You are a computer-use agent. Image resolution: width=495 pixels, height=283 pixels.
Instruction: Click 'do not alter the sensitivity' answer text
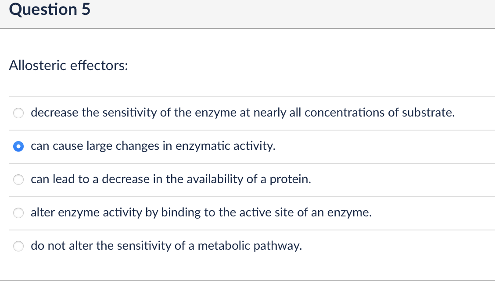coord(166,246)
